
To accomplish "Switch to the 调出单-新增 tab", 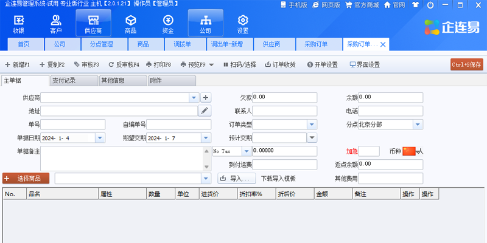I will 230,44.
